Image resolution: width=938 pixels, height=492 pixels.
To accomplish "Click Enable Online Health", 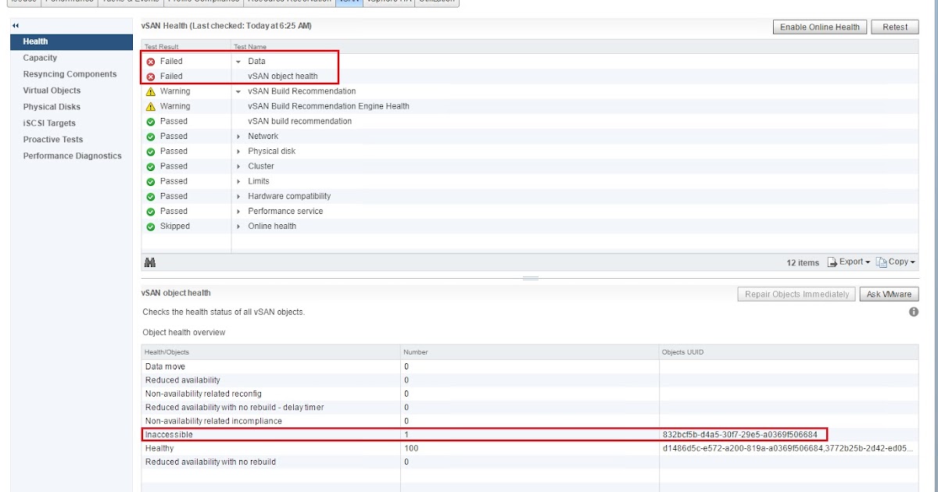I will [819, 26].
